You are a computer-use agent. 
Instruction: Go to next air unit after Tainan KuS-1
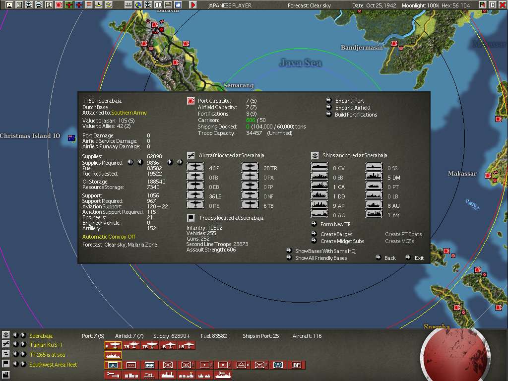tap(23, 344)
